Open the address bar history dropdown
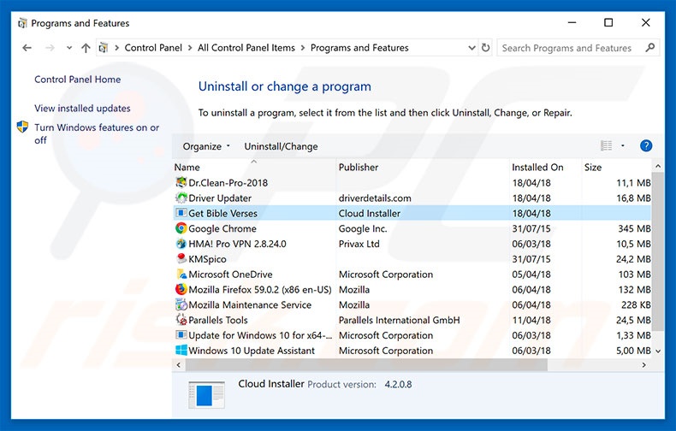The image size is (676, 431). (x=471, y=47)
